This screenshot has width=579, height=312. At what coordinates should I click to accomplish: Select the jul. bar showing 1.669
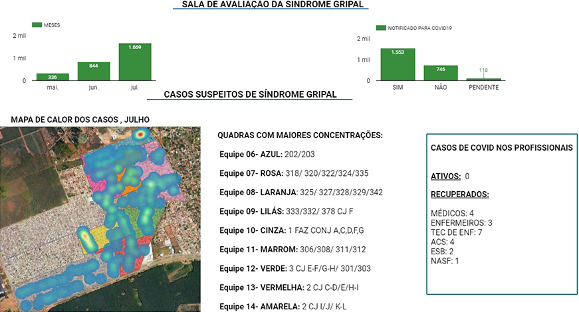click(135, 62)
